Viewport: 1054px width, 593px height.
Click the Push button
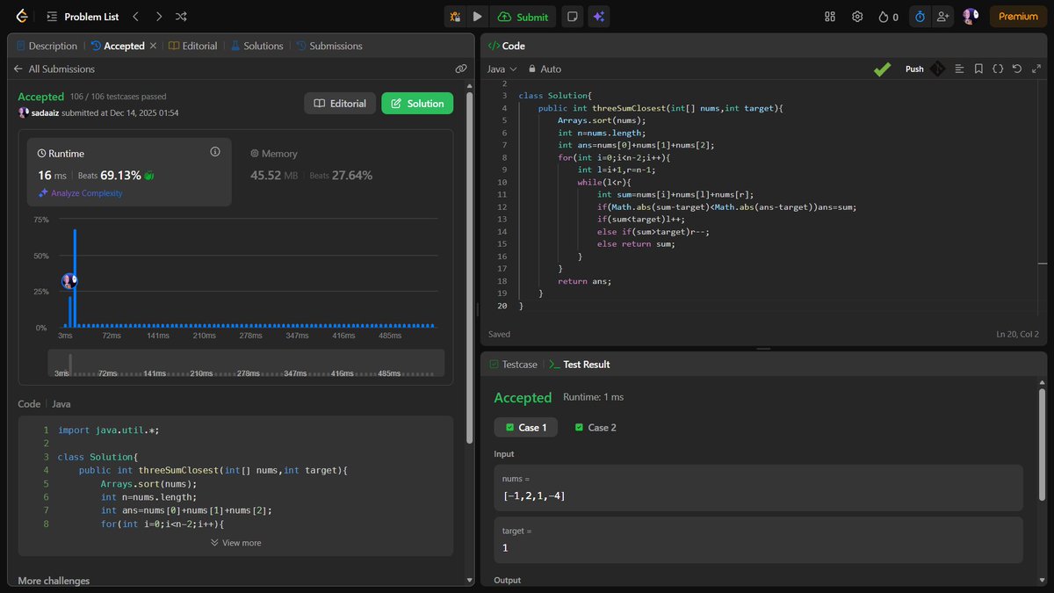coord(914,69)
